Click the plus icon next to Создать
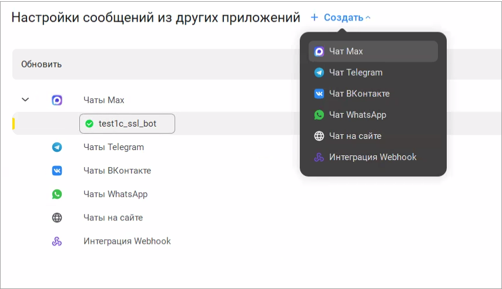The width and height of the screenshot is (502, 289). (314, 17)
